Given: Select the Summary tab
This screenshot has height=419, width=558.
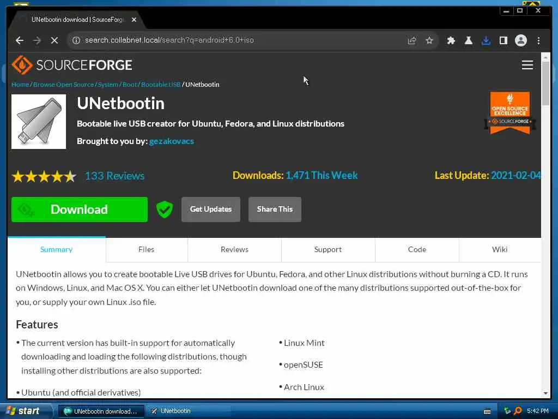Looking at the screenshot, I should click(x=56, y=249).
